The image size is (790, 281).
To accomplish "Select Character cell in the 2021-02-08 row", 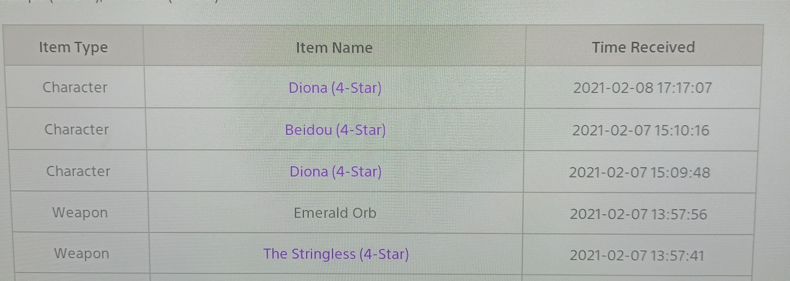I will tap(75, 88).
